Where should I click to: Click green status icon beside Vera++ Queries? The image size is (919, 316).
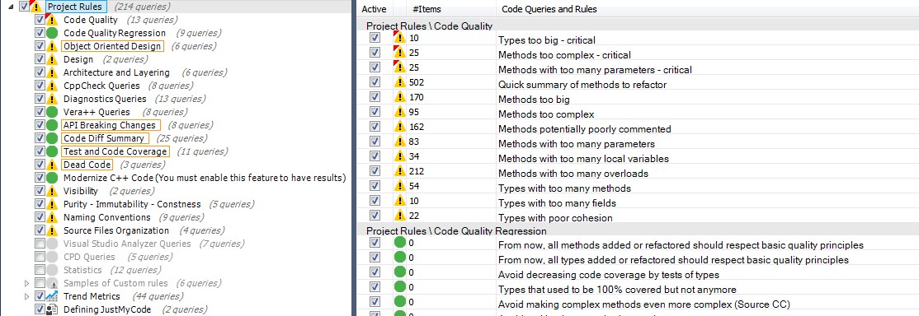pyautogui.click(x=52, y=112)
